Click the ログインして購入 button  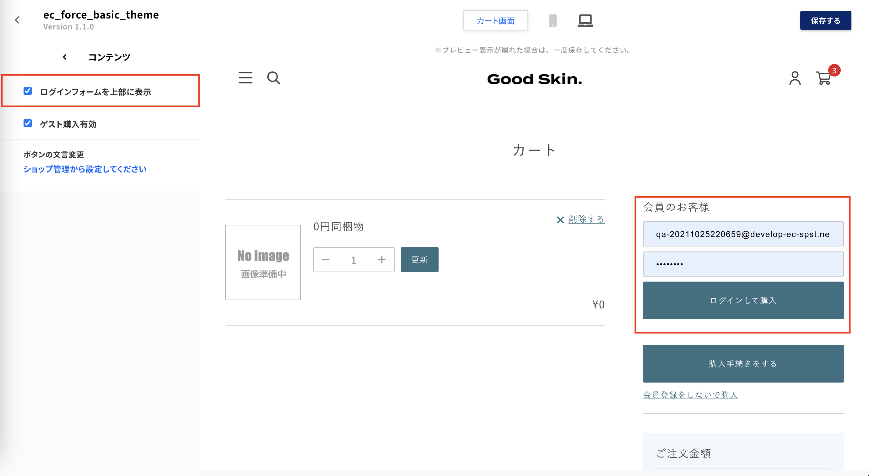[743, 300]
